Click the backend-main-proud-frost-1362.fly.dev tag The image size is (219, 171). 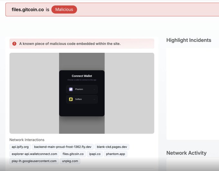63,147
